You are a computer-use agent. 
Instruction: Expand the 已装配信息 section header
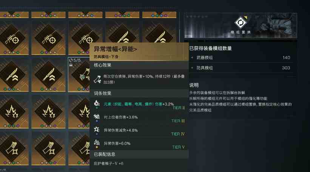pos(139,154)
